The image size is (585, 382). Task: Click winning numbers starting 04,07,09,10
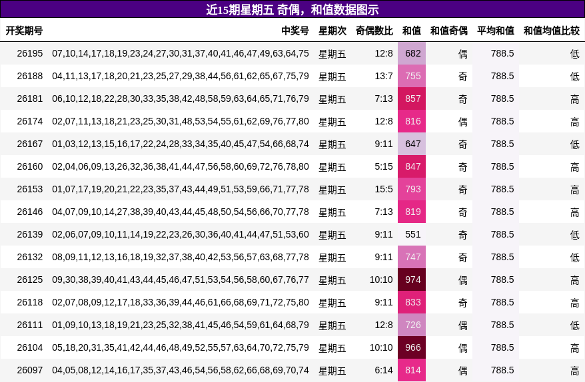(181, 212)
